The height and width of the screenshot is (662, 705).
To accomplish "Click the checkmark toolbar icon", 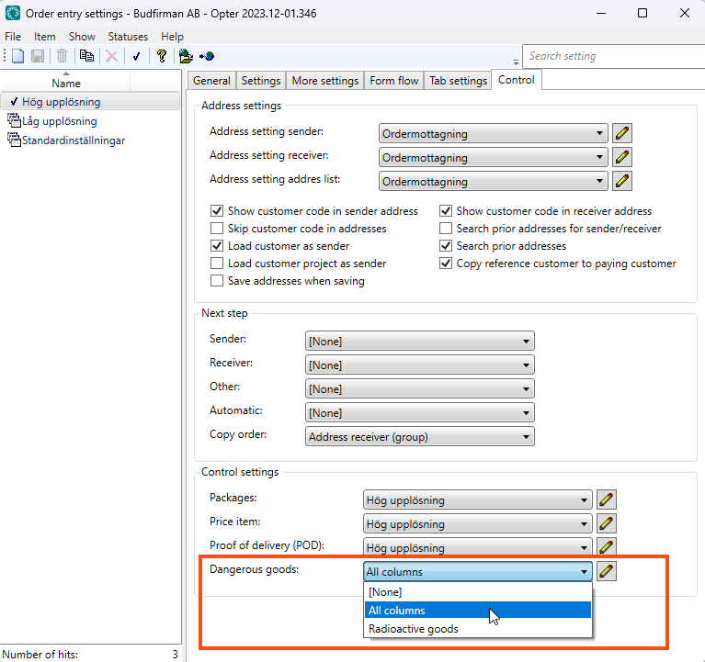I will [136, 56].
